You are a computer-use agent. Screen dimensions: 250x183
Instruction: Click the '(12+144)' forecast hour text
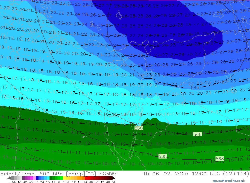[x=236, y=174]
